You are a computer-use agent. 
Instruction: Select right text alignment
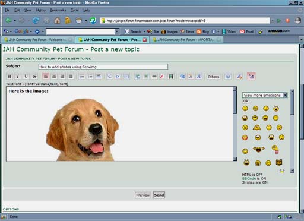pos(62,77)
